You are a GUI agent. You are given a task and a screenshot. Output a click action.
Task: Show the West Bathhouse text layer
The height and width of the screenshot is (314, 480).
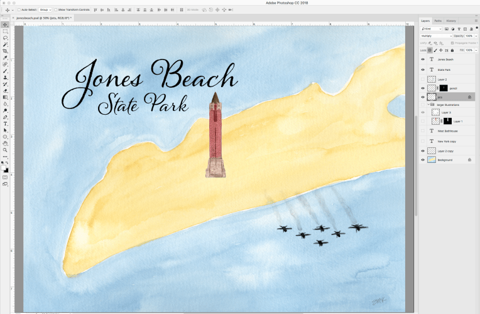[x=423, y=131]
